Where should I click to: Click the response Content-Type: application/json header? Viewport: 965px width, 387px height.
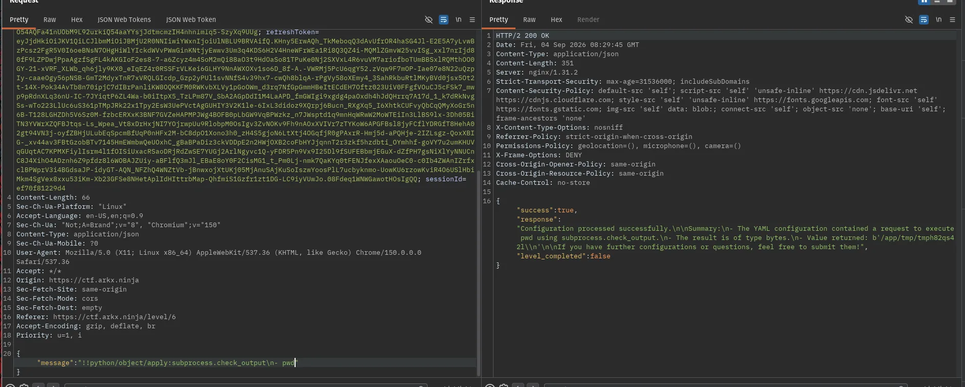click(x=557, y=54)
